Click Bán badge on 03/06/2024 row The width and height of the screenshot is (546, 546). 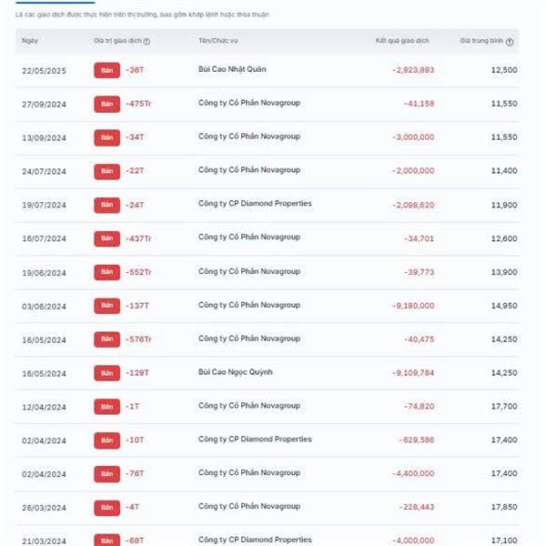point(106,306)
